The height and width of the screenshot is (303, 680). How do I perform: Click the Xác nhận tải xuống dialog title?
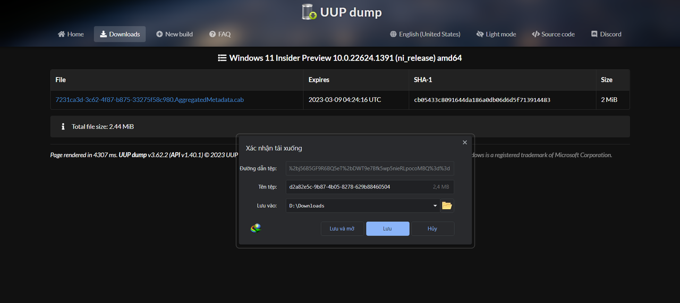click(x=274, y=148)
